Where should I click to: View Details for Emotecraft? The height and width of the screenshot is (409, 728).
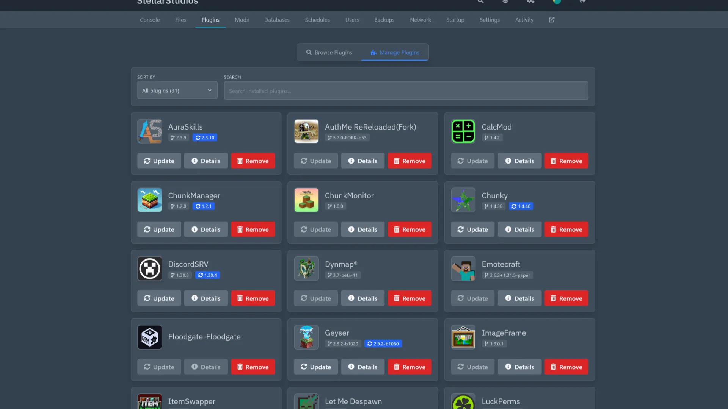coord(519,298)
